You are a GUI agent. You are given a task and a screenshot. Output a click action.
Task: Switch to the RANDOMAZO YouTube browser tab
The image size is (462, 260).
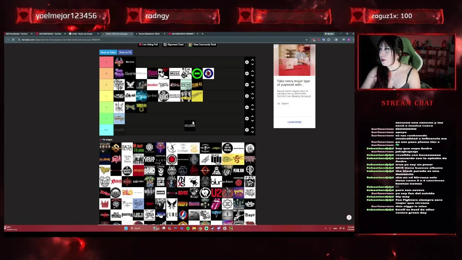tap(51, 34)
